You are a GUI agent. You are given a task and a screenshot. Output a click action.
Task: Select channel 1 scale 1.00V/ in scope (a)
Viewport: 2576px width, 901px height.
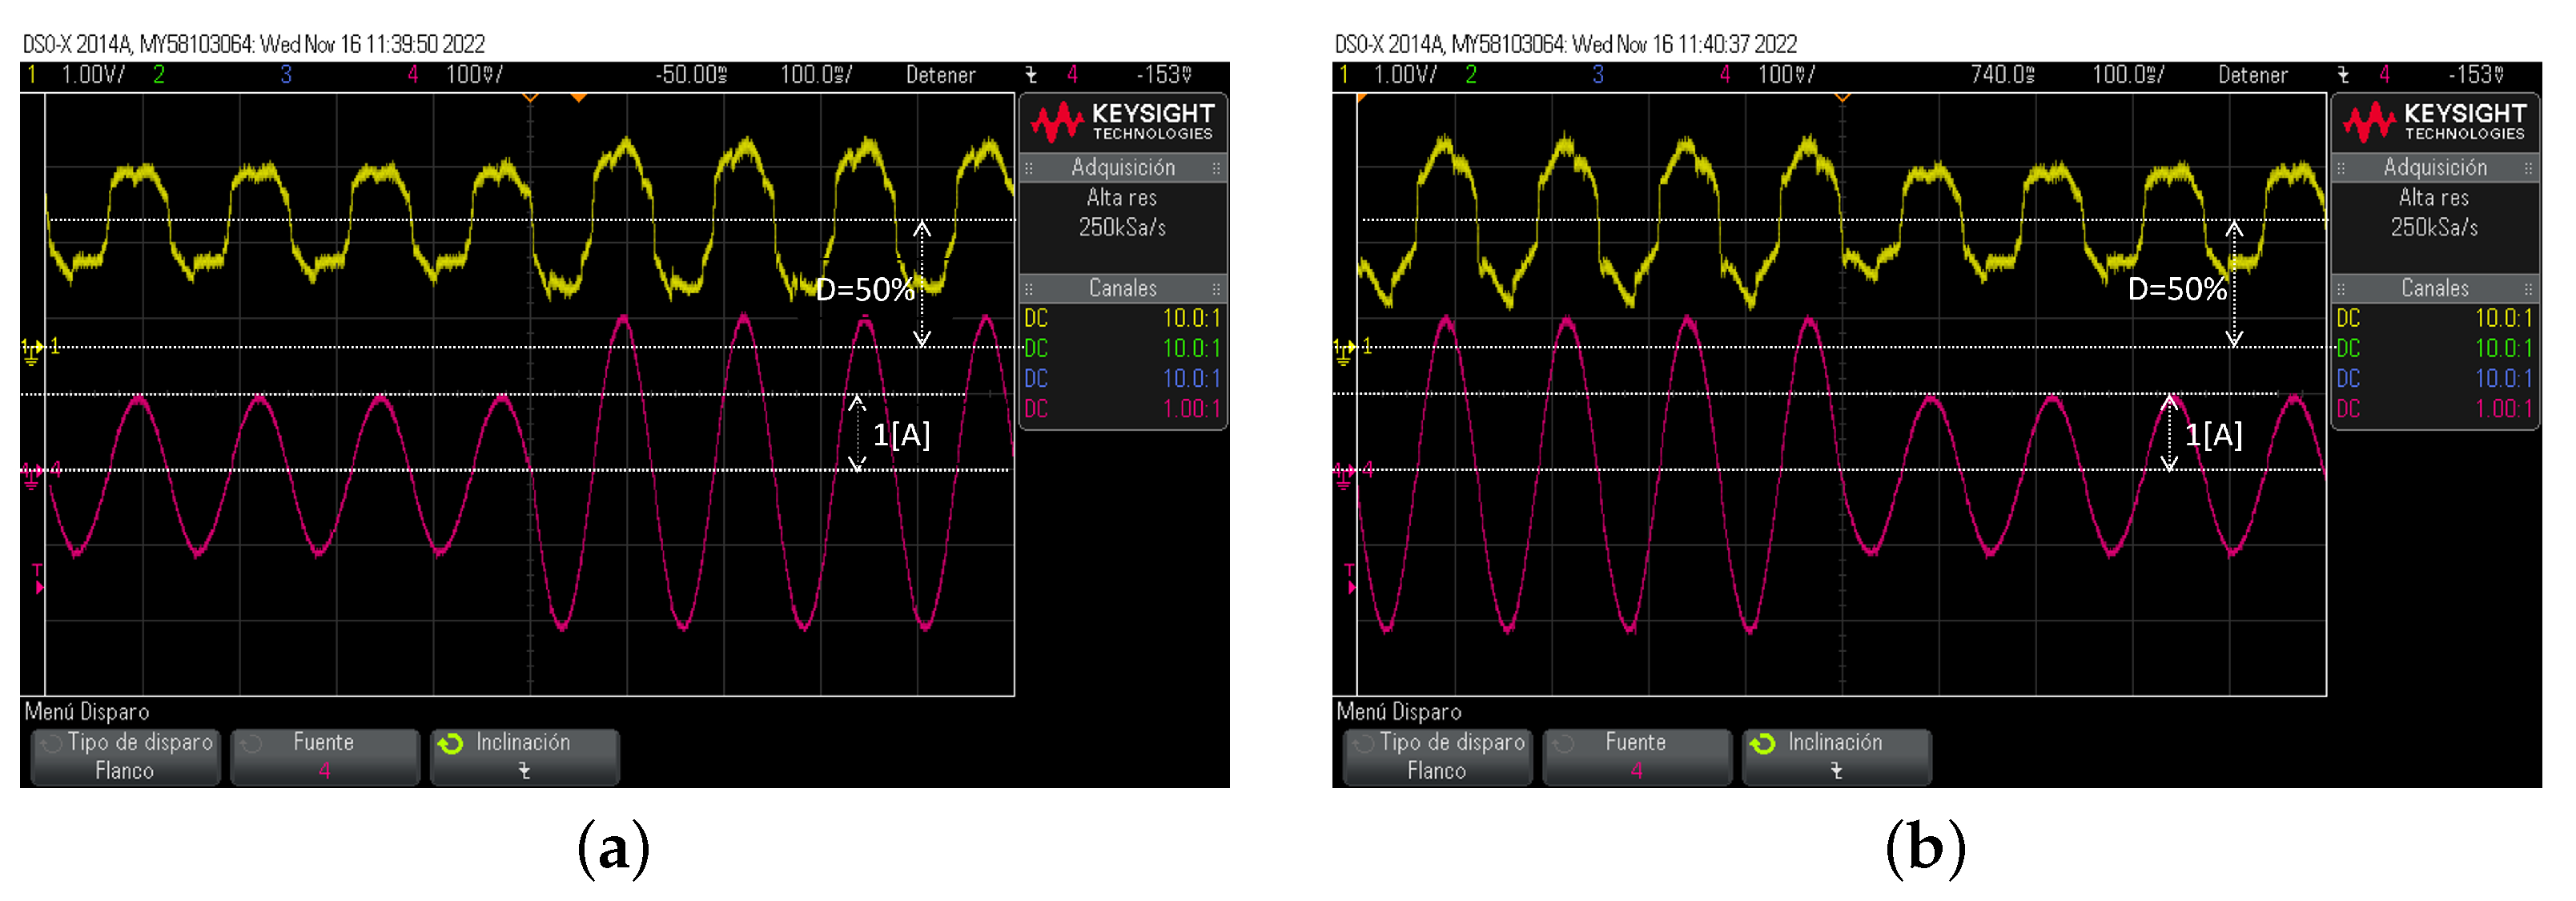[93, 75]
